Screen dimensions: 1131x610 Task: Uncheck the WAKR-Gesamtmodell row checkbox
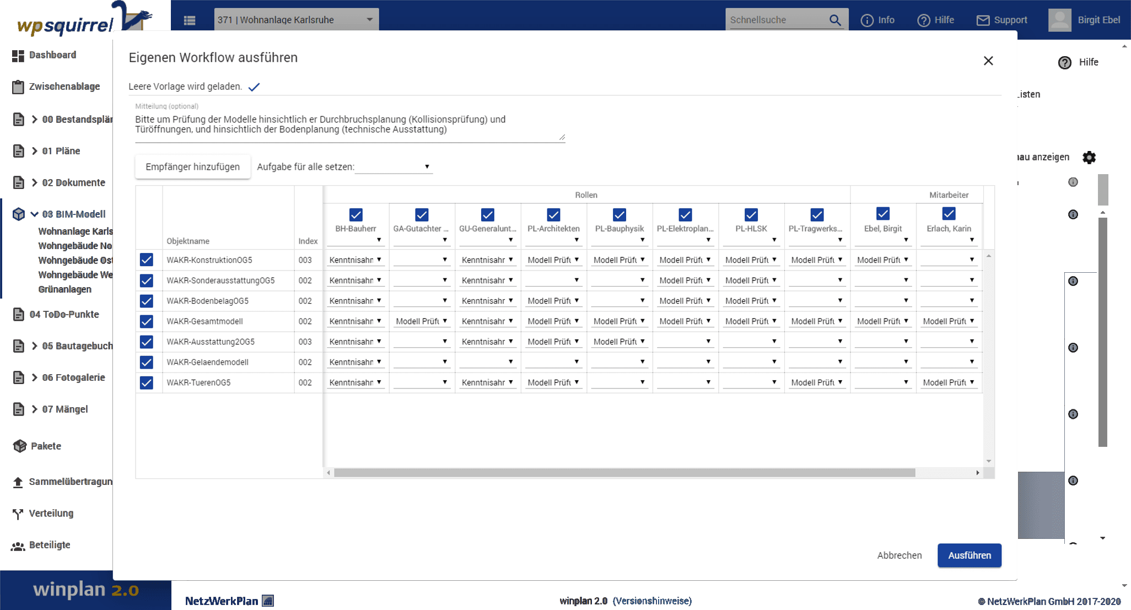pos(146,321)
